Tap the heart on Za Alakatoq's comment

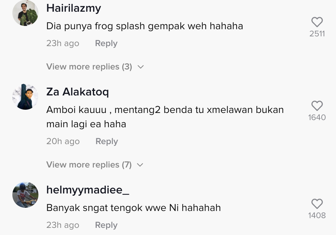tap(317, 106)
